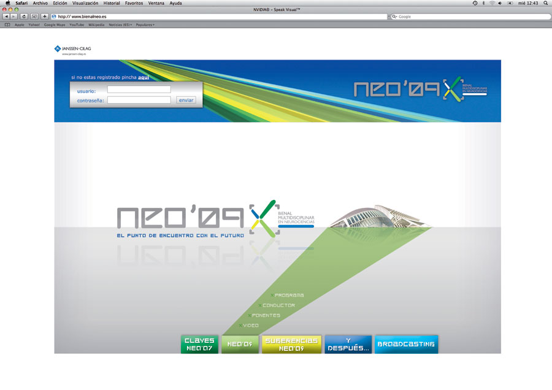Open the battery status menu

[x=510, y=3]
